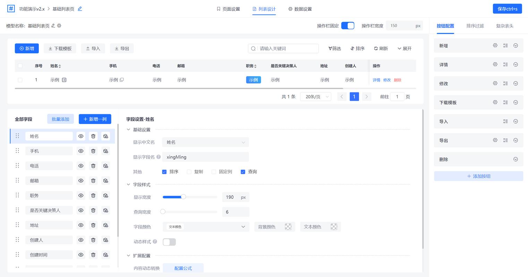528x277 pixels.
Task: Toggle the 动态样式 switch
Action: point(169,242)
